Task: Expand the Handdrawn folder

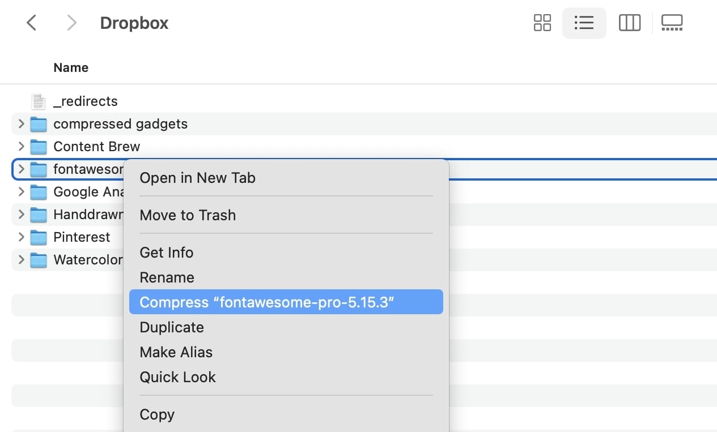Action: tap(20, 214)
